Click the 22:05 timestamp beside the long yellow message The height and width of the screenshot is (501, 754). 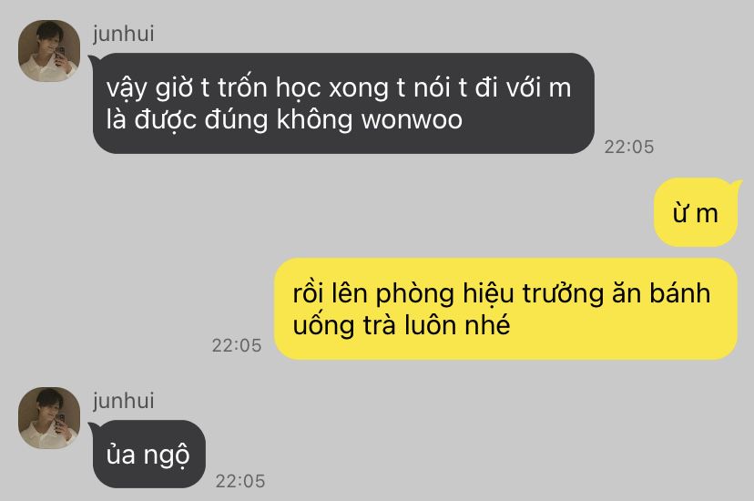point(237,345)
